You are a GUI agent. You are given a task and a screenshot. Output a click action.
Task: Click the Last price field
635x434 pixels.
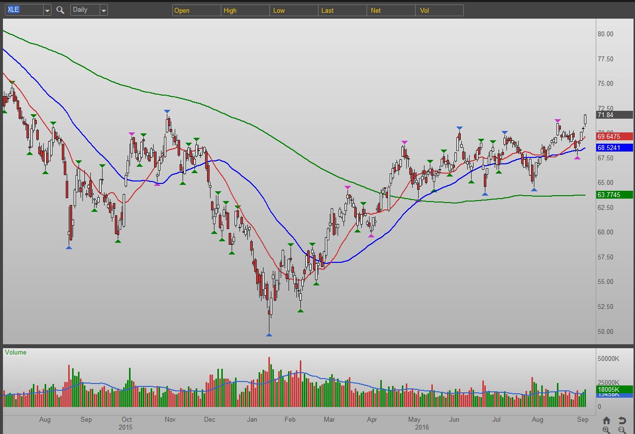pyautogui.click(x=342, y=10)
